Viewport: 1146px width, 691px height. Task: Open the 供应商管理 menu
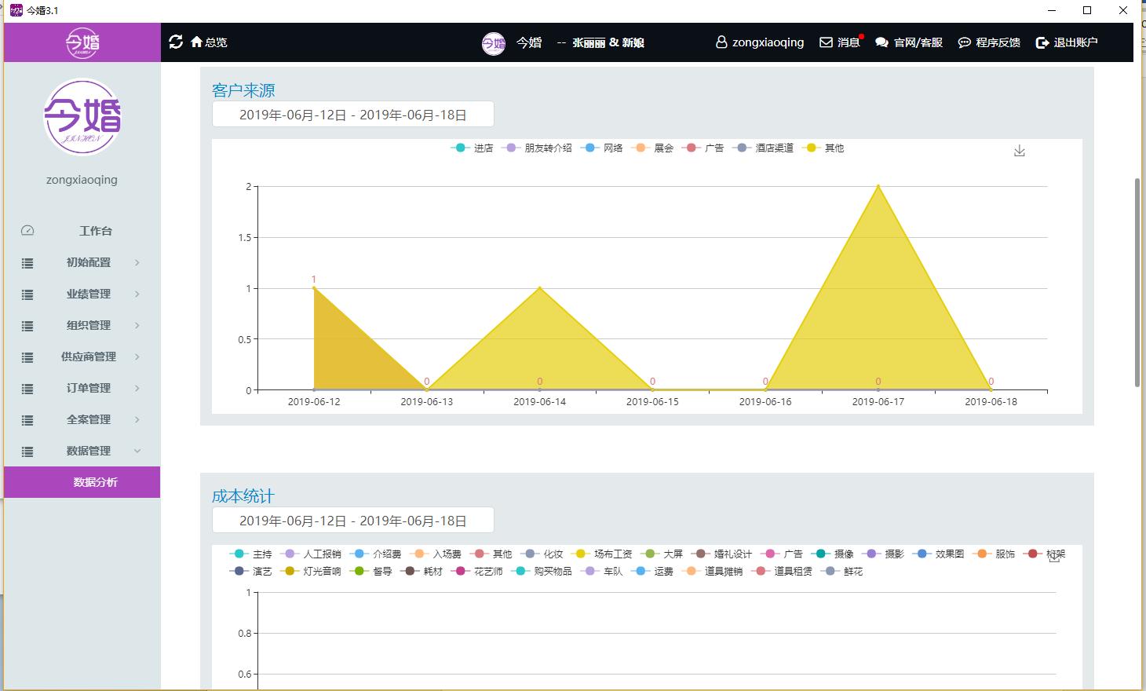pyautogui.click(x=89, y=356)
